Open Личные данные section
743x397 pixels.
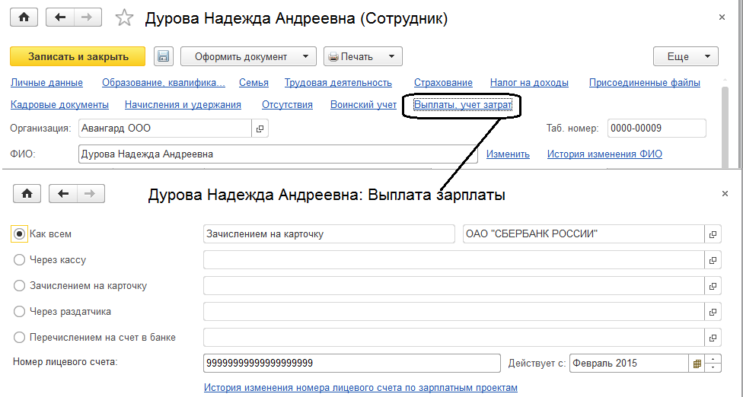click(x=47, y=83)
